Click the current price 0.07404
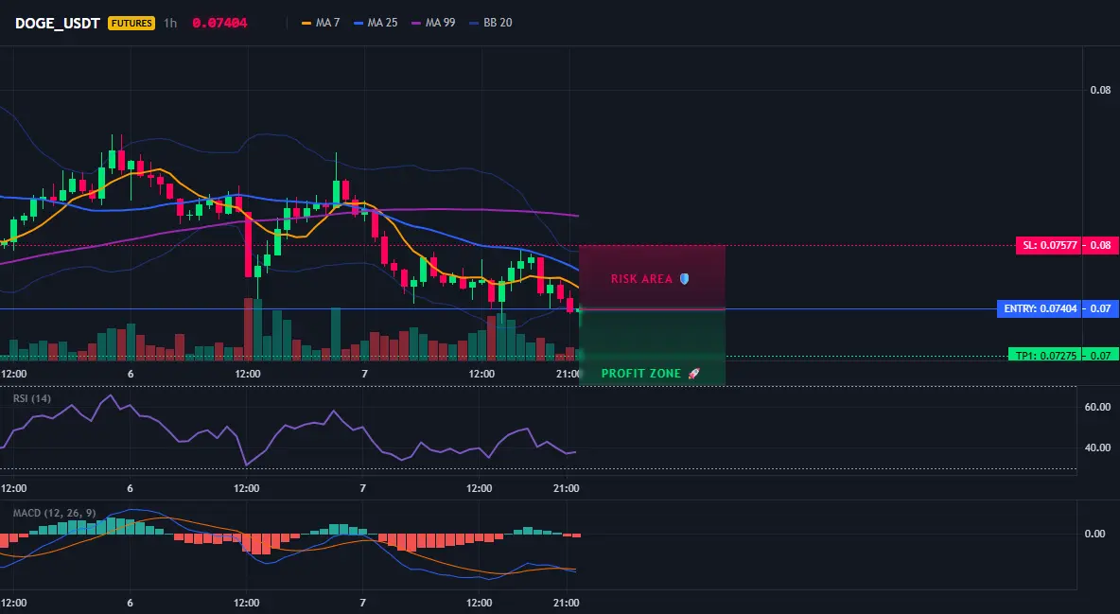 point(219,23)
